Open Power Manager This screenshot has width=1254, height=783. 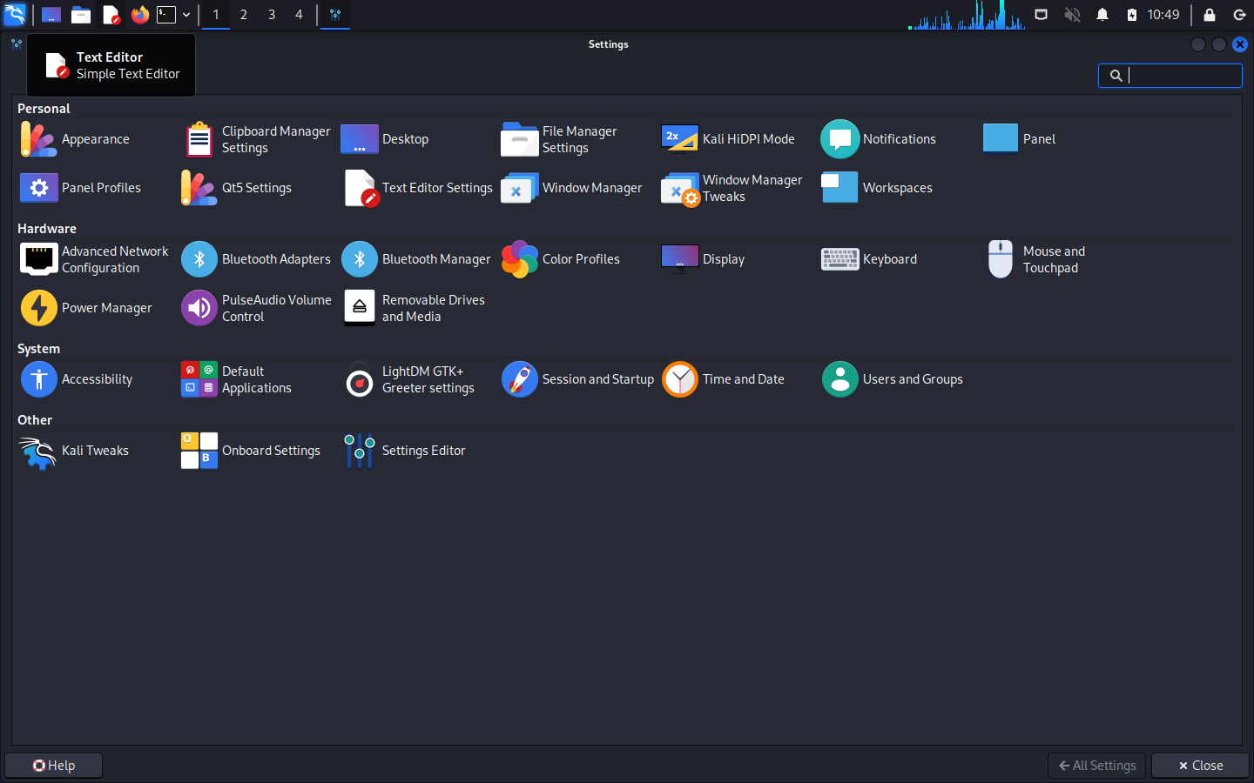pos(86,308)
